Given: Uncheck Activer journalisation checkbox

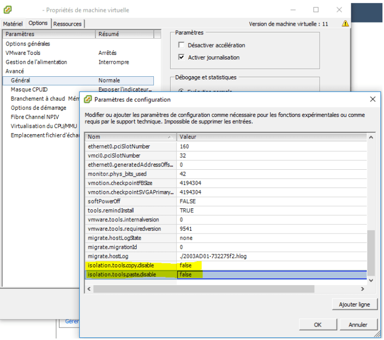Looking at the screenshot, I should (x=181, y=57).
